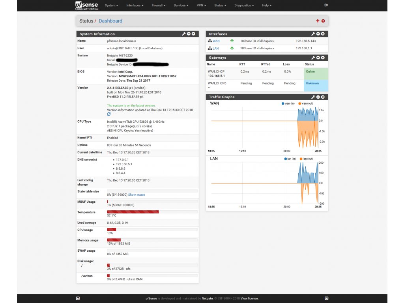Toggle the lan (in) legend series
404x303 pixels.
[290, 159]
